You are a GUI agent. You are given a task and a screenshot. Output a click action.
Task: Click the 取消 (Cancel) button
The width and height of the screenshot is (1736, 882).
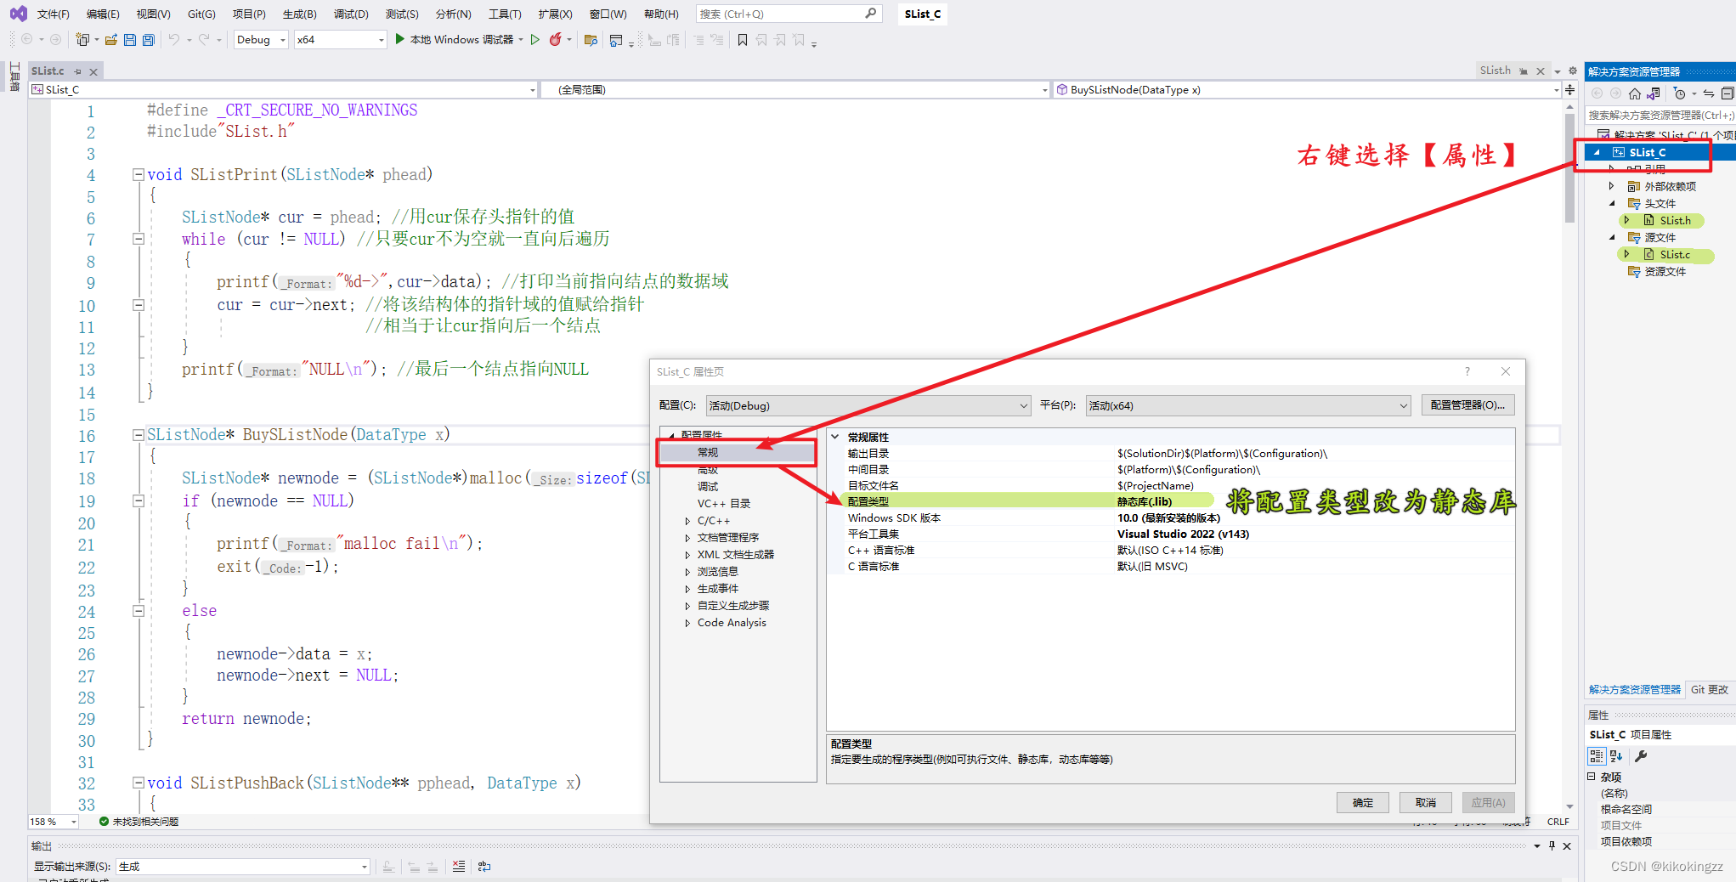1426,802
